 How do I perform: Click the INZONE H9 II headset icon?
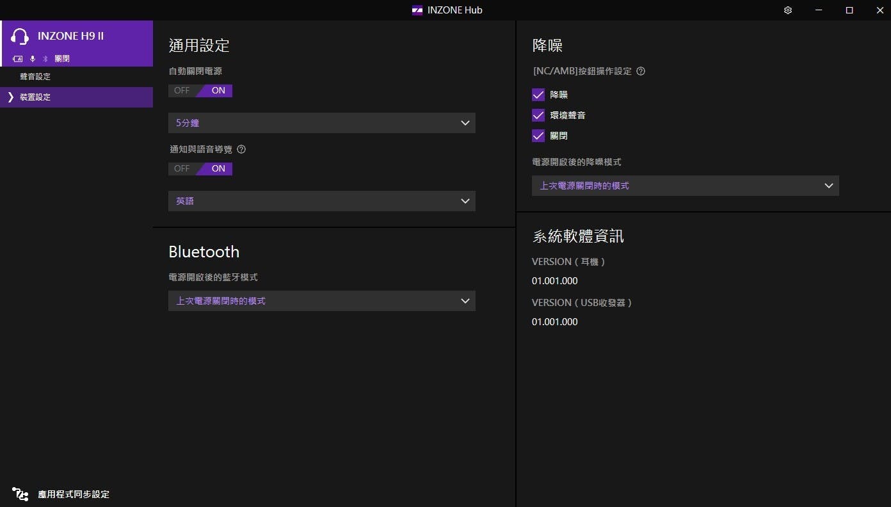20,36
